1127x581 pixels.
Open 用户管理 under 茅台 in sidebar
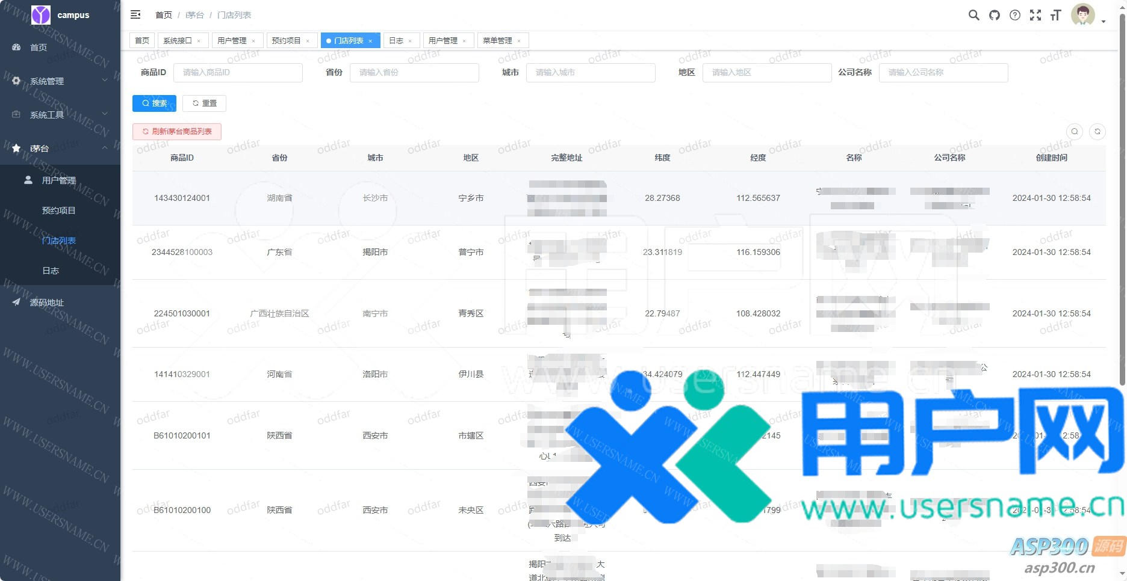[x=60, y=180]
